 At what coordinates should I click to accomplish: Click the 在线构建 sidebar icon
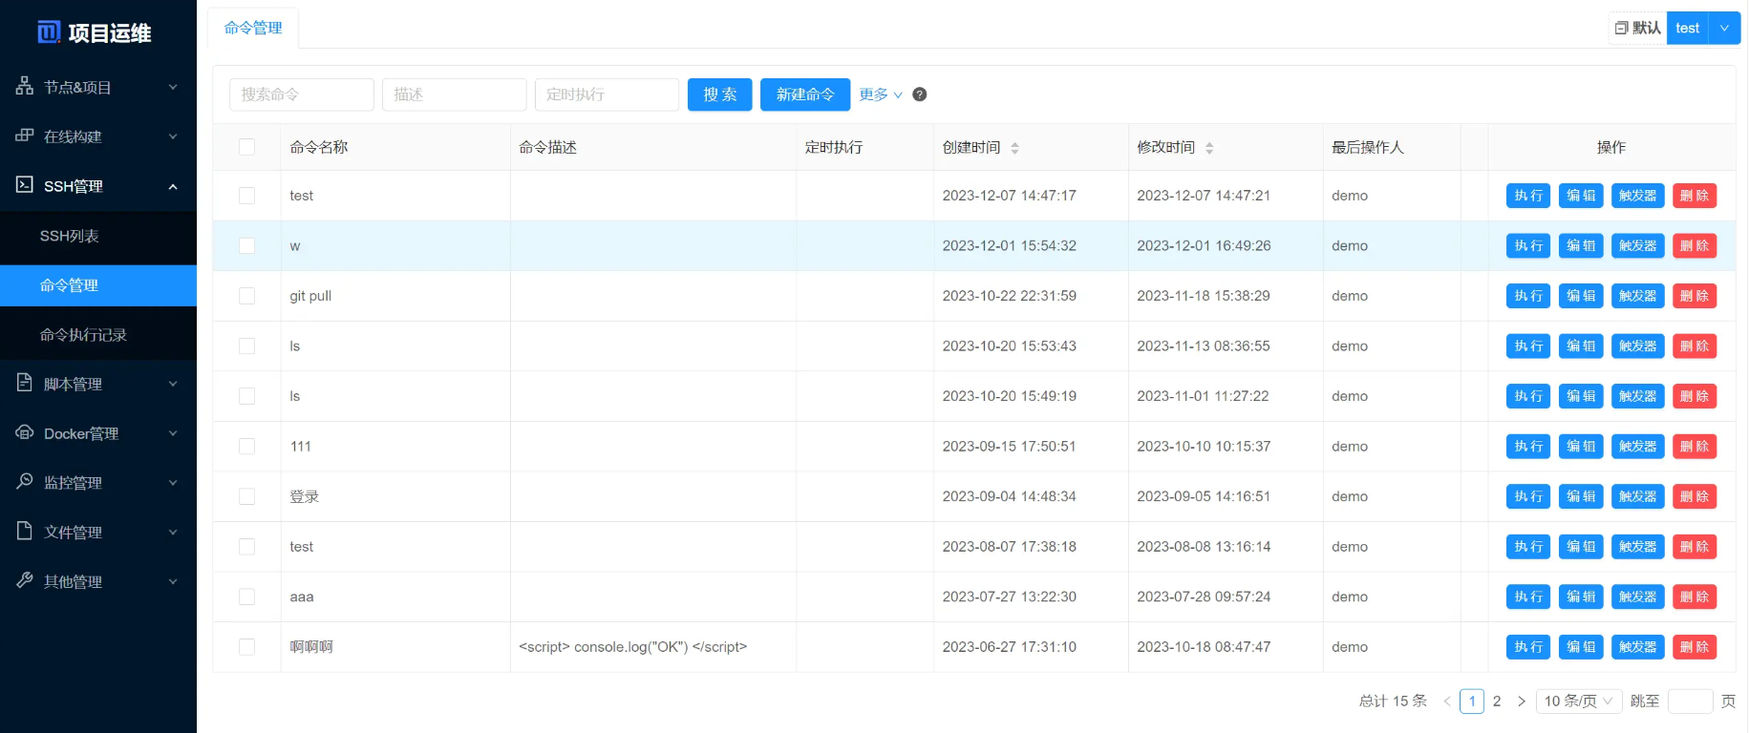coord(25,136)
